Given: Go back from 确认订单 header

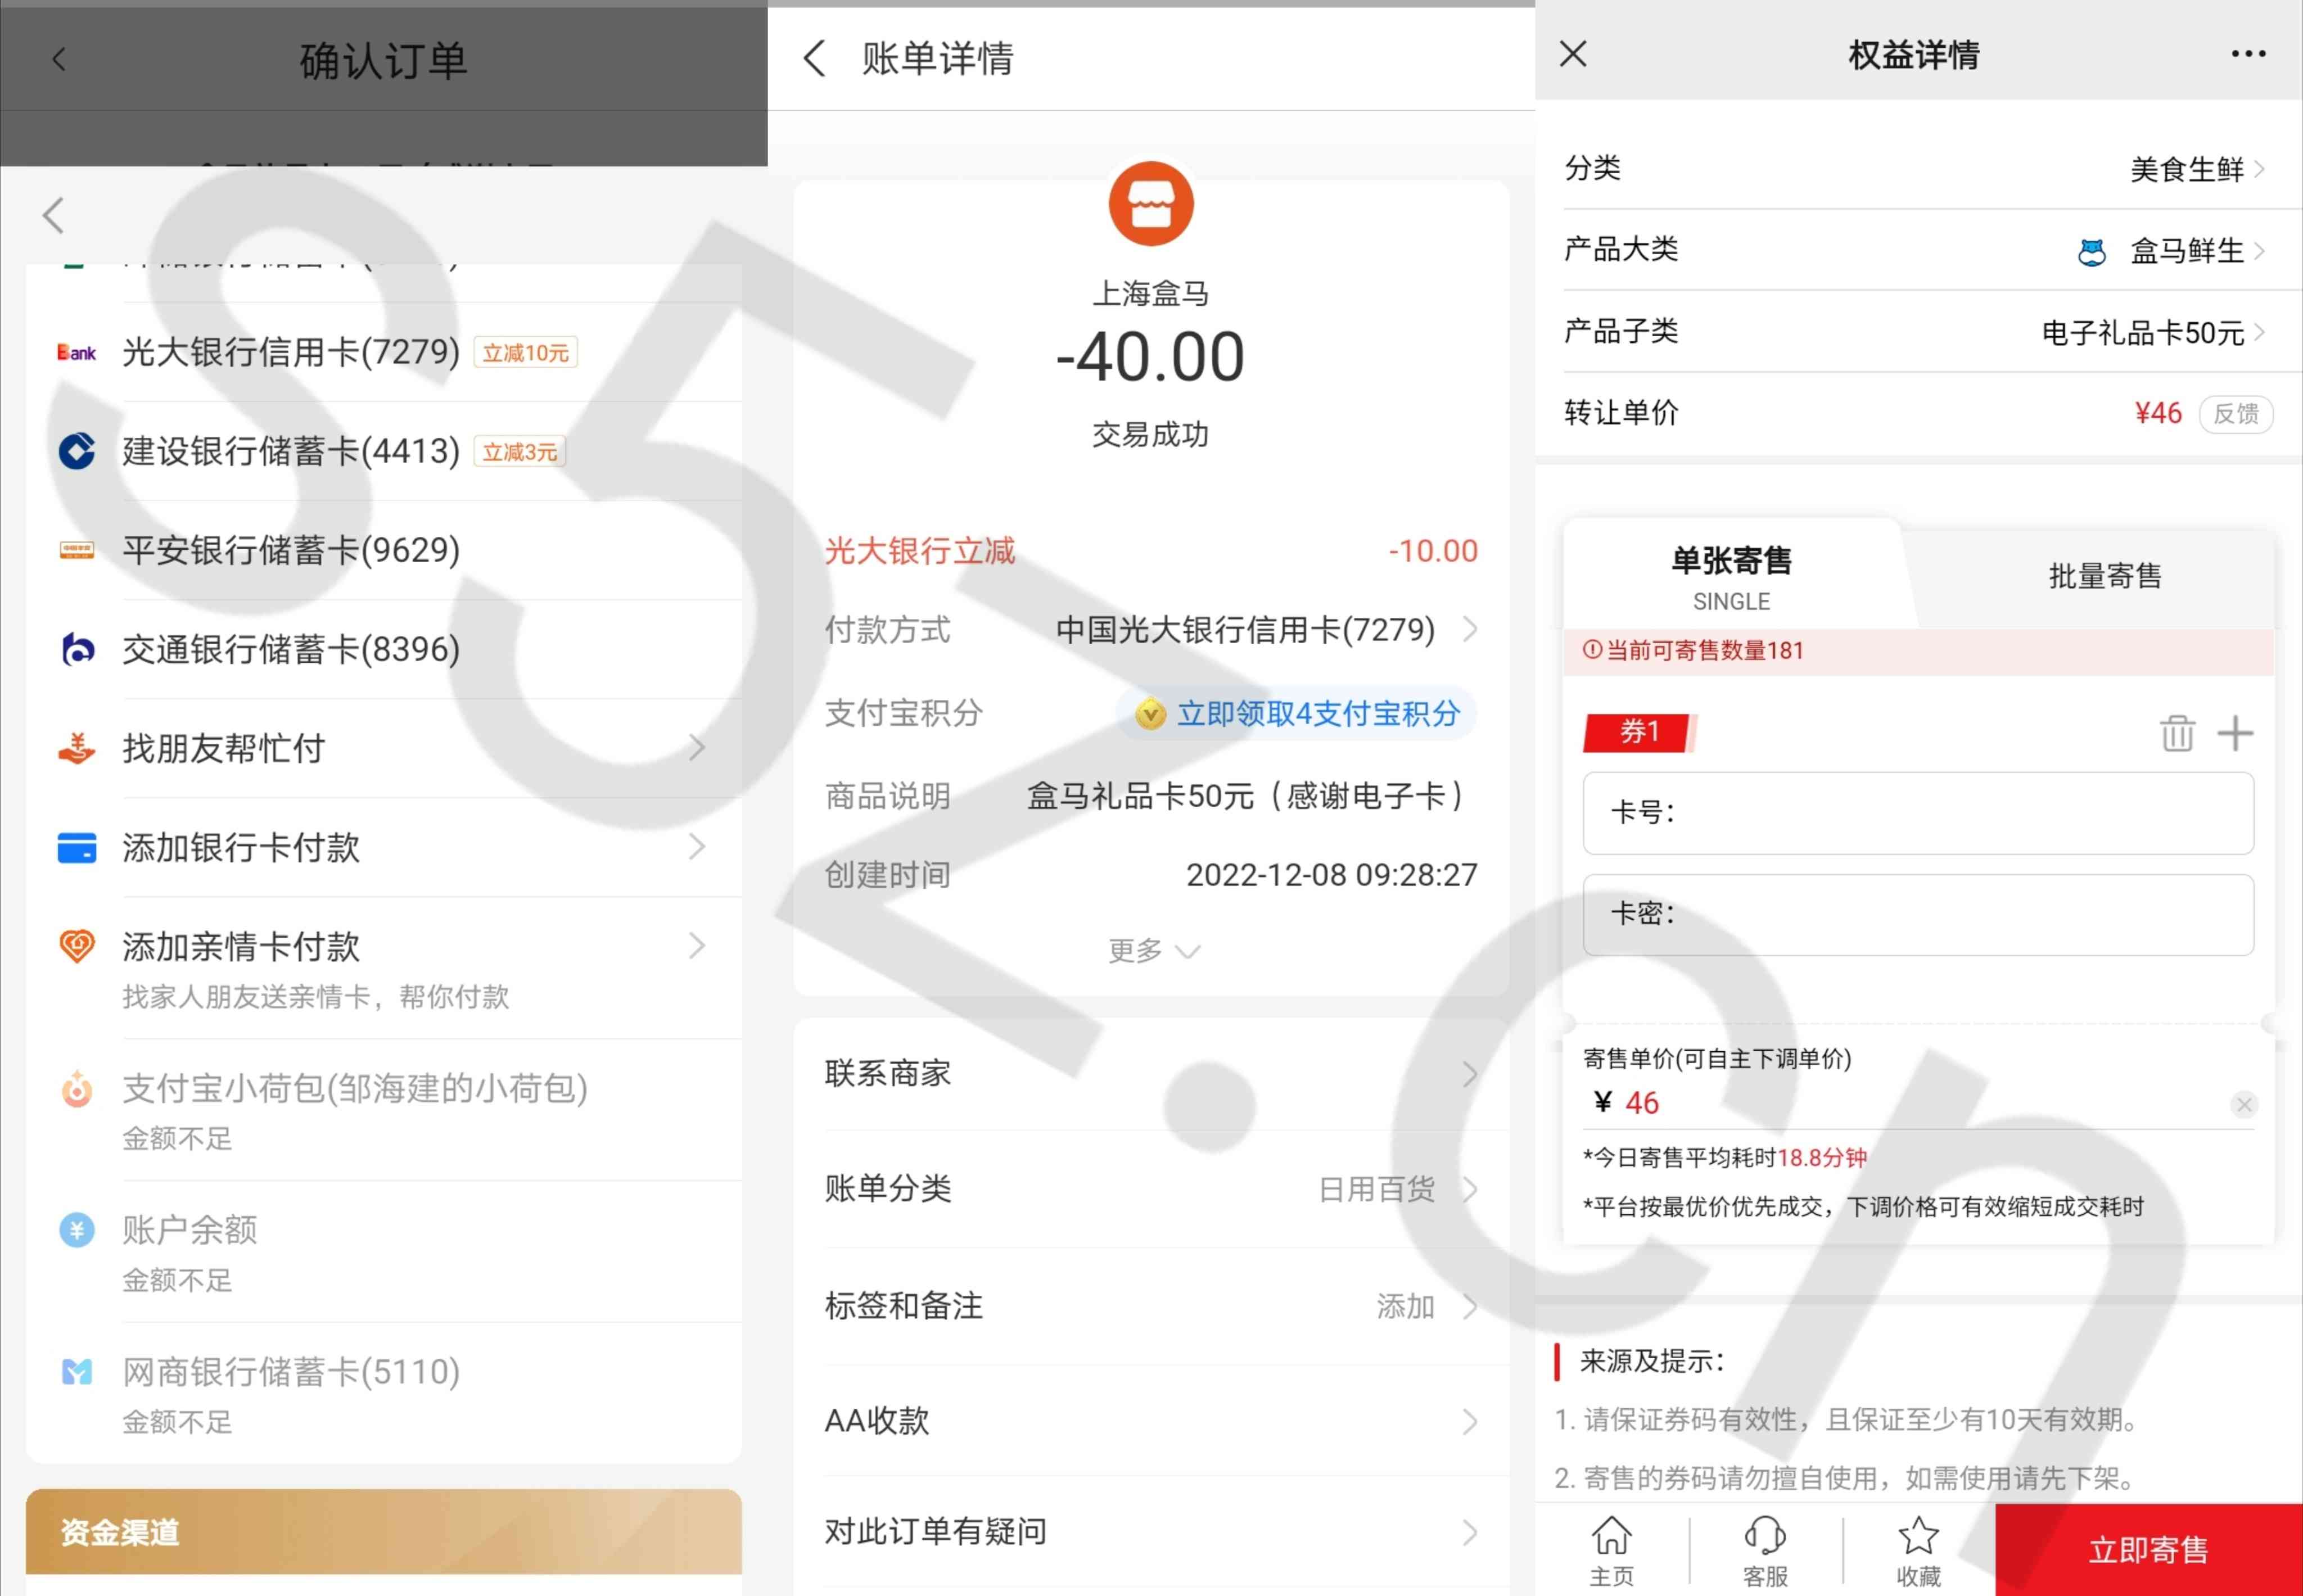Looking at the screenshot, I should tap(59, 59).
